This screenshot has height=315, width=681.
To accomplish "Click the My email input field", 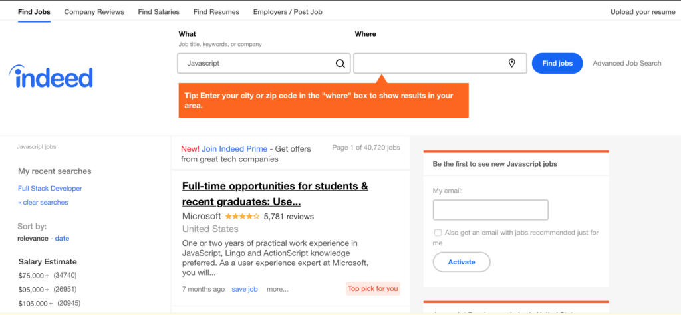I will tap(490, 210).
